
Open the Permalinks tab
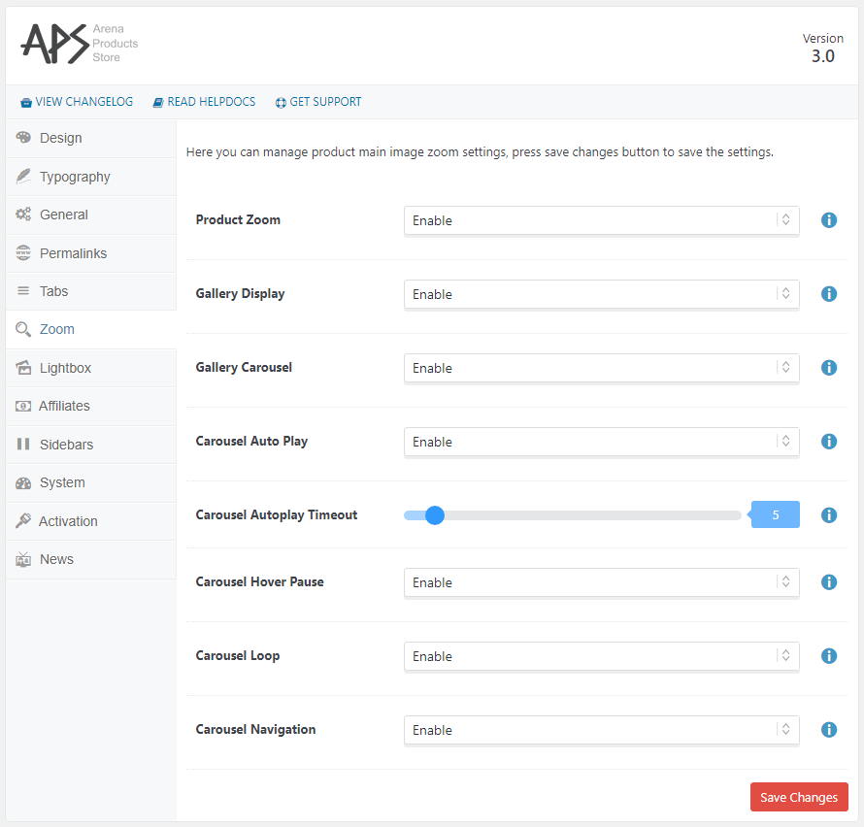click(91, 253)
